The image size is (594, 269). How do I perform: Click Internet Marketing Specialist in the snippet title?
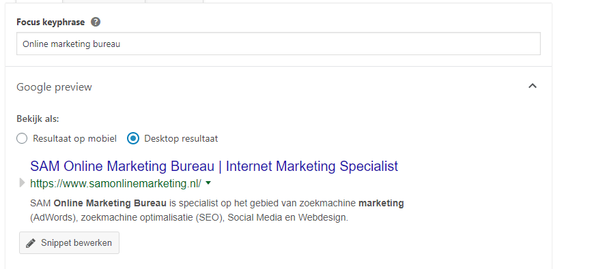(x=312, y=166)
